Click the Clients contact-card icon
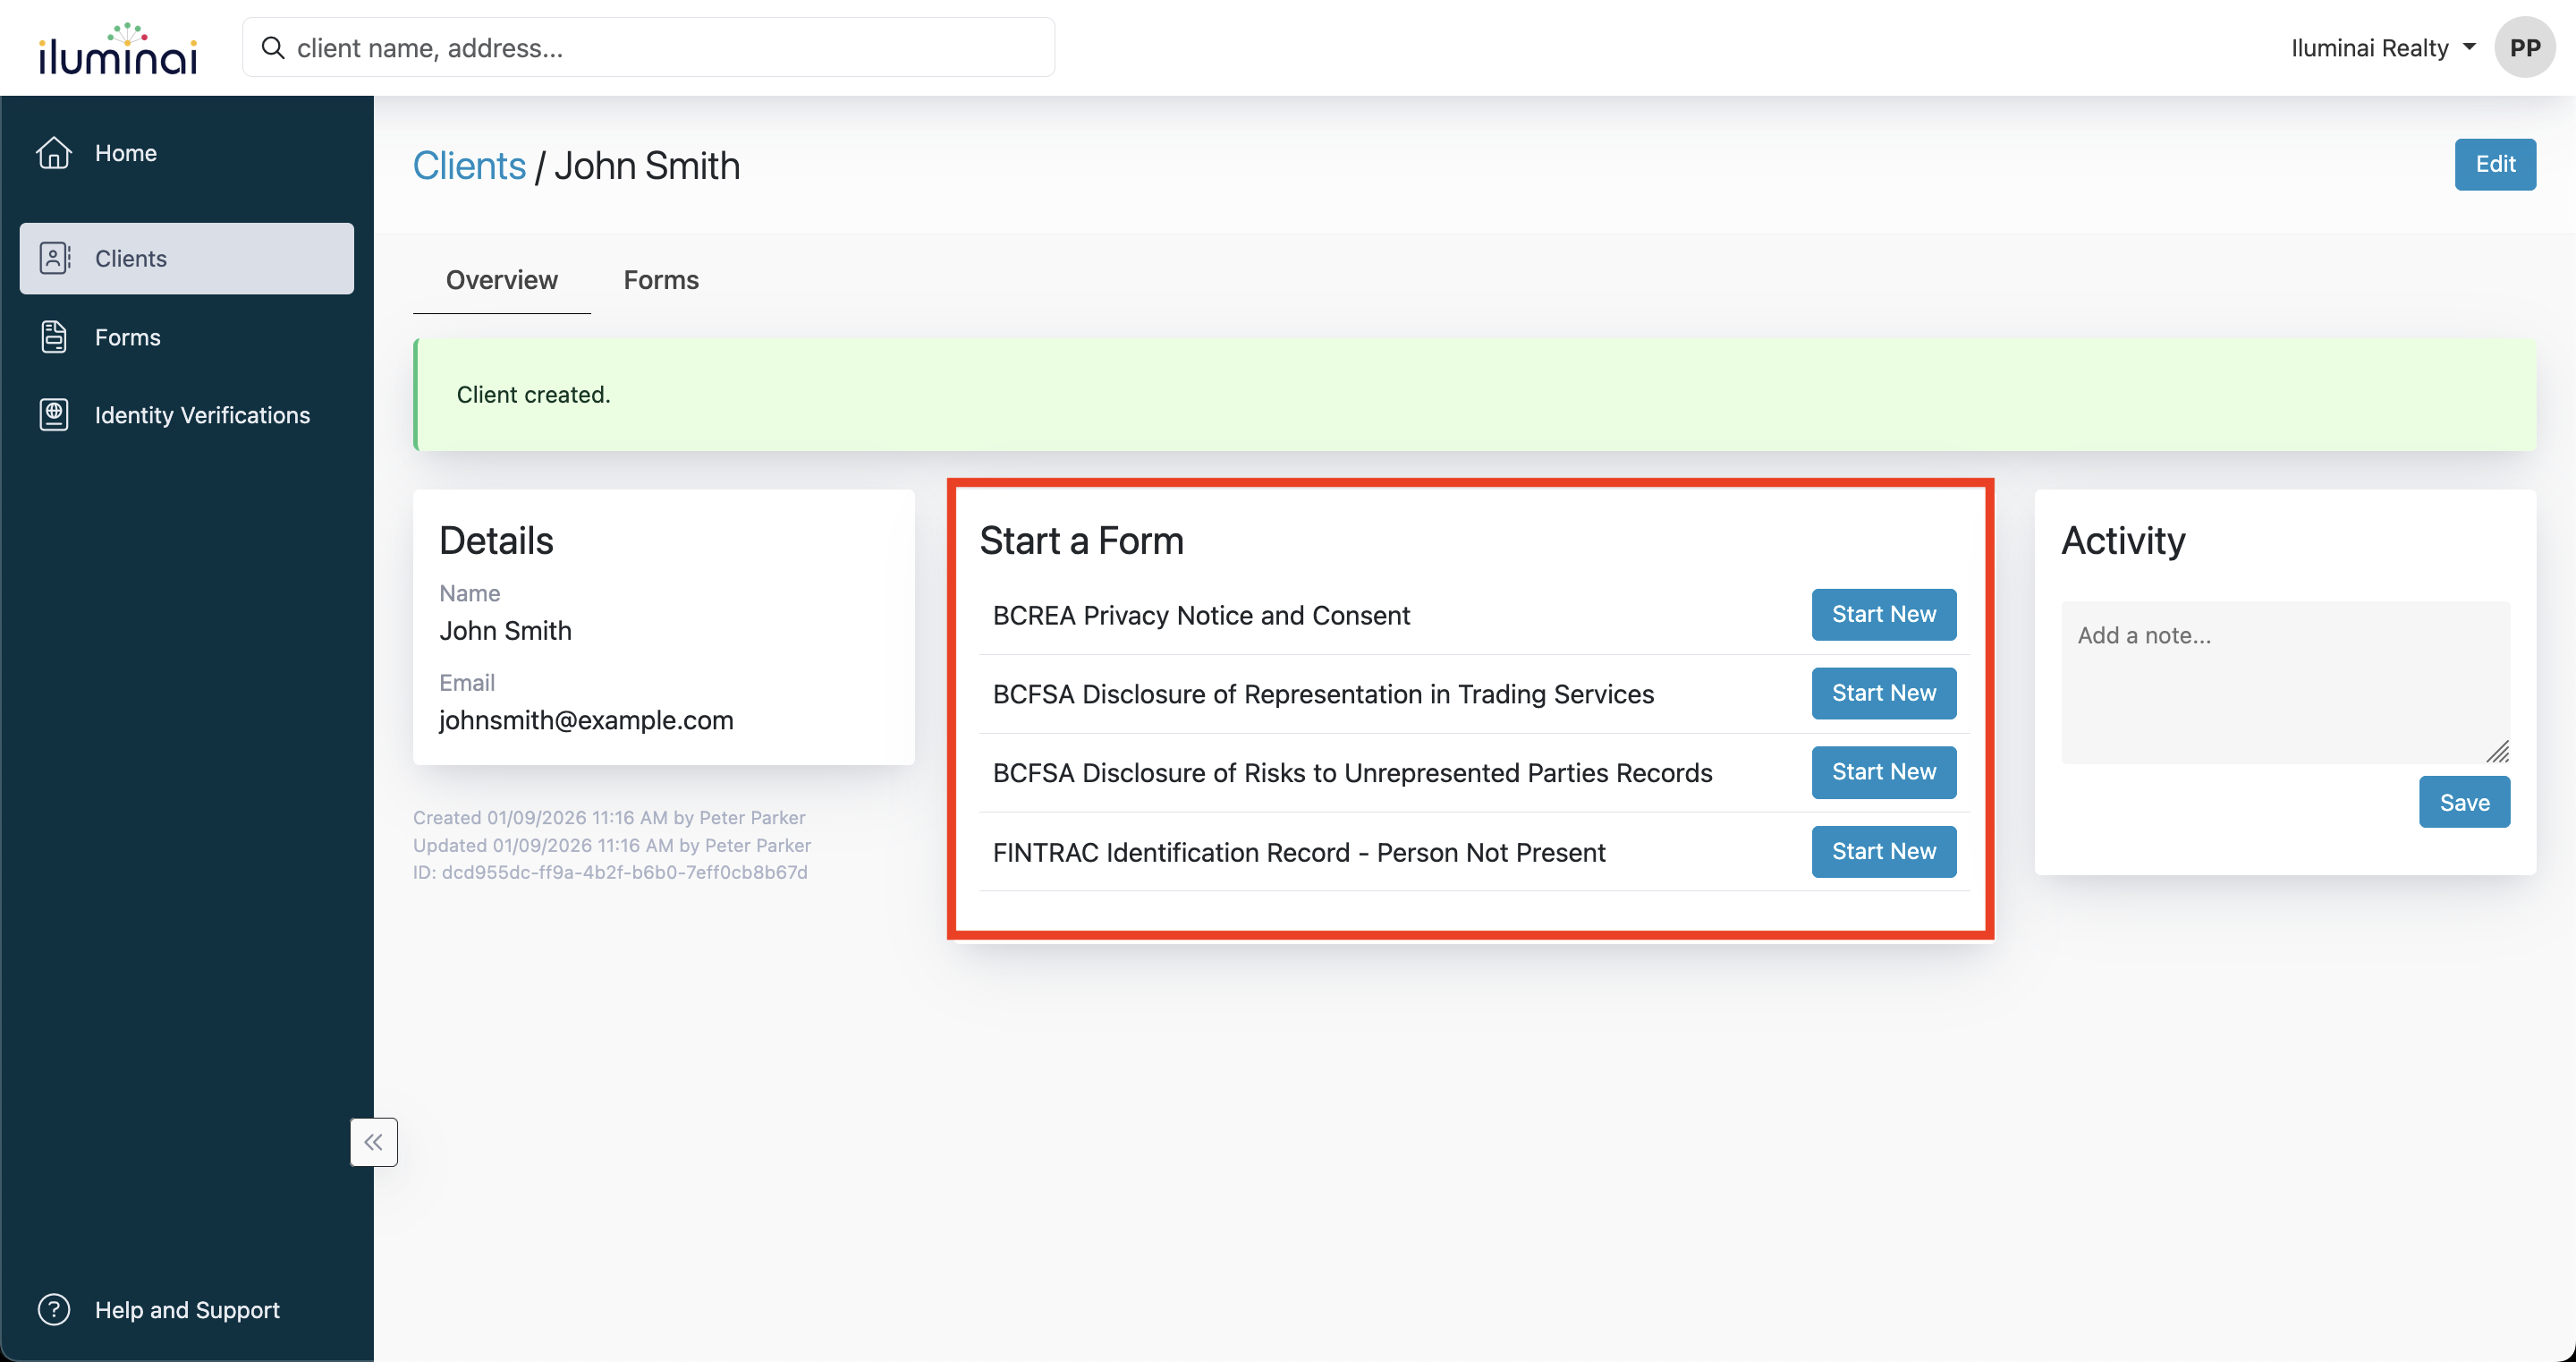 coord(54,259)
